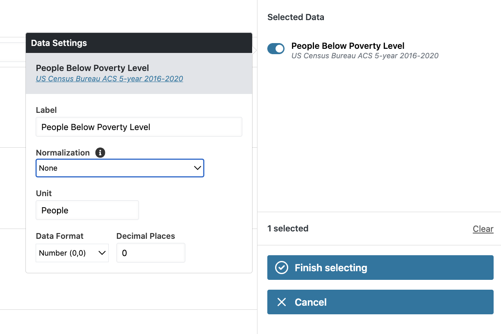
Task: Focus the Unit input field
Action: tap(87, 210)
